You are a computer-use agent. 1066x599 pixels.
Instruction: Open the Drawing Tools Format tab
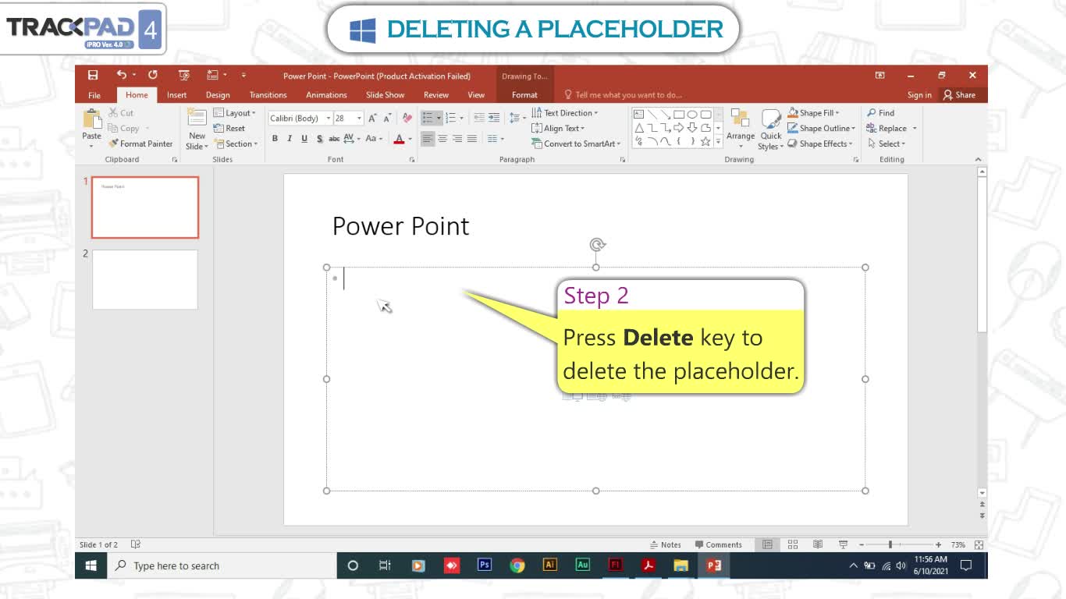pyautogui.click(x=524, y=95)
